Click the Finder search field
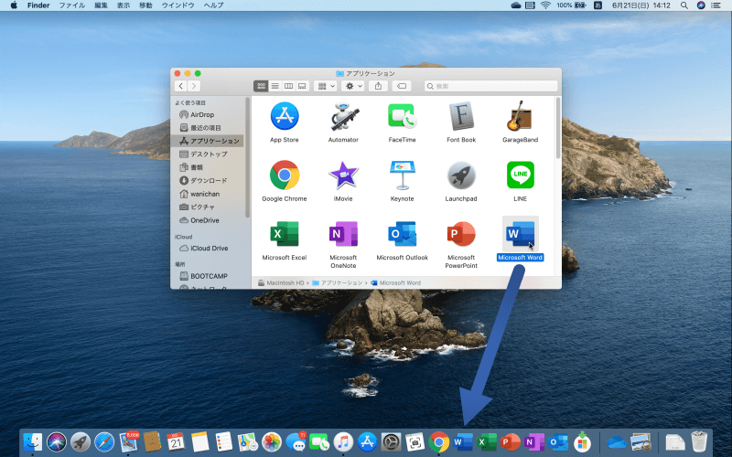Viewport: 732px width, 457px height. (x=490, y=86)
